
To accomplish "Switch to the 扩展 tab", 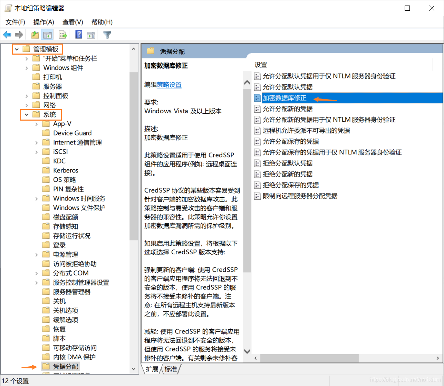I will (152, 369).
